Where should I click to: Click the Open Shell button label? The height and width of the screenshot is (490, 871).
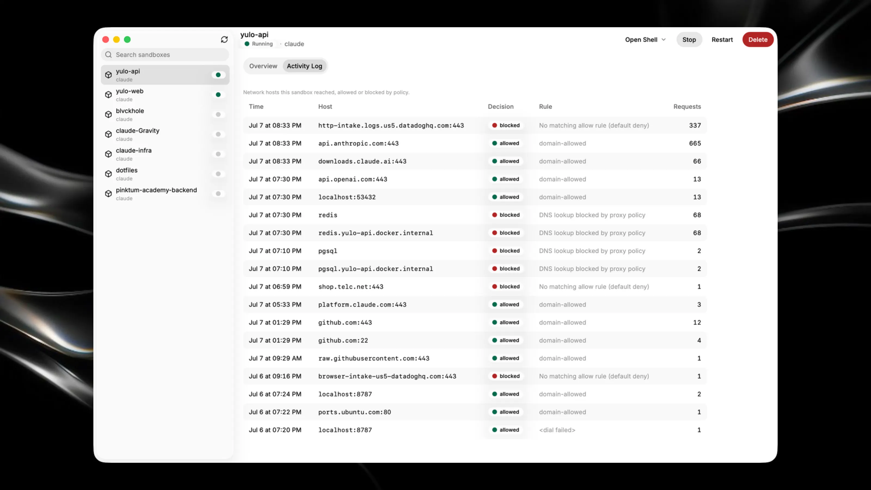click(x=641, y=39)
